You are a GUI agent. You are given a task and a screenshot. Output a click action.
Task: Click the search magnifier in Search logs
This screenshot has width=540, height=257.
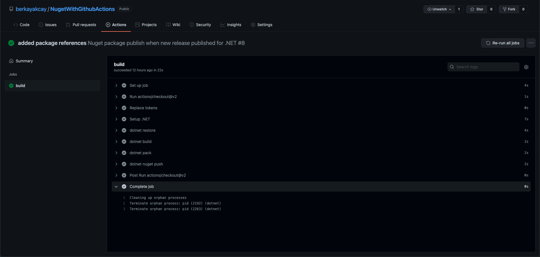point(452,67)
